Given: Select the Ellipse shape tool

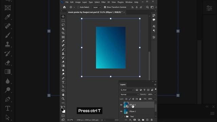Looking at the screenshot, I should click(x=63, y=90).
